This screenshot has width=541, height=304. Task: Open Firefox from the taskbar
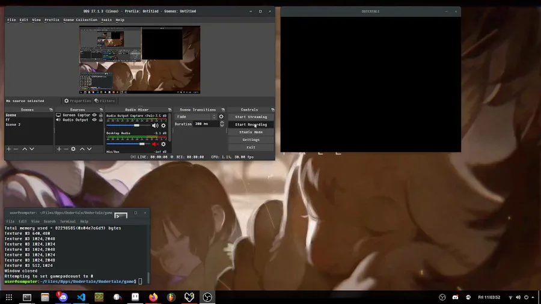[x=153, y=297]
